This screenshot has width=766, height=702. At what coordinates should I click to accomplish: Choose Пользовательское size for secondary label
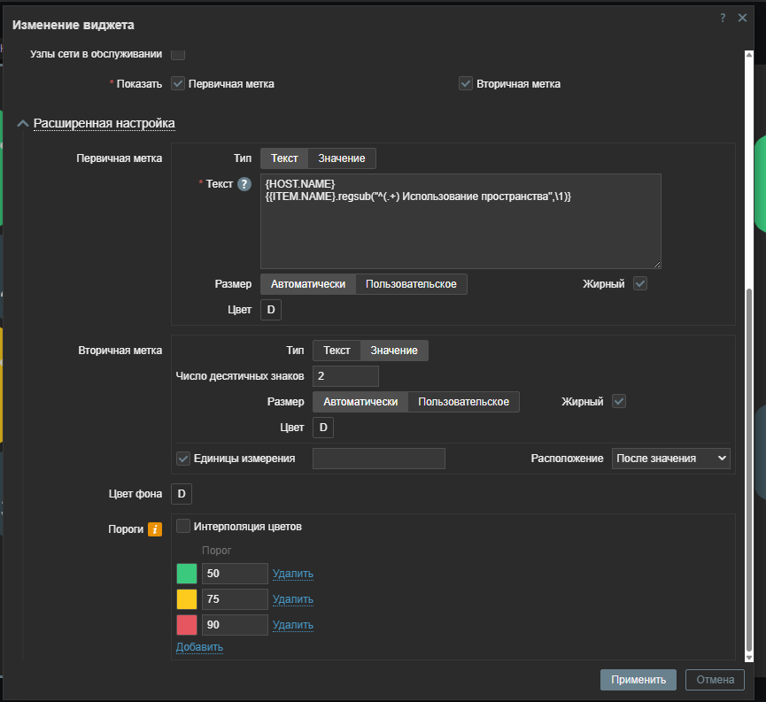pos(463,402)
